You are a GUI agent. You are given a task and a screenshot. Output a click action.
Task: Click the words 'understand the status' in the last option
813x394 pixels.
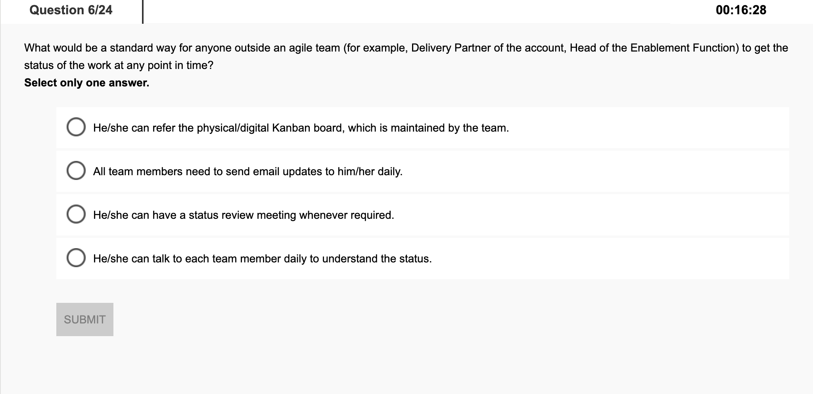[376, 258]
